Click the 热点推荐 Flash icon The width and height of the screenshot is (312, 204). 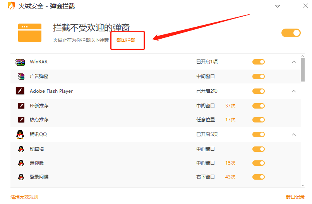(x=21, y=119)
